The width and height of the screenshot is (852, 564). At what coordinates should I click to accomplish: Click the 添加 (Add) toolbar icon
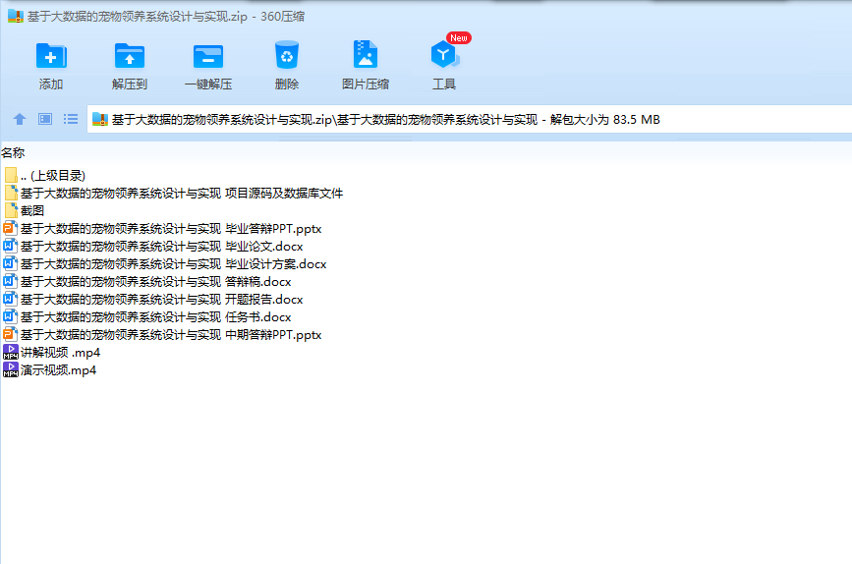(x=51, y=55)
